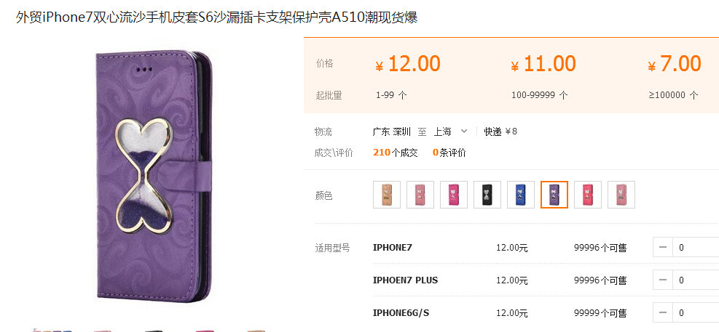Select the tan/brown case color swatch
This screenshot has width=719, height=332.
click(x=387, y=195)
